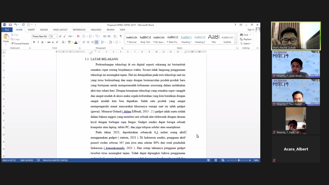Select Muh. Naufal Zuhair video thumbnail

(296, 36)
